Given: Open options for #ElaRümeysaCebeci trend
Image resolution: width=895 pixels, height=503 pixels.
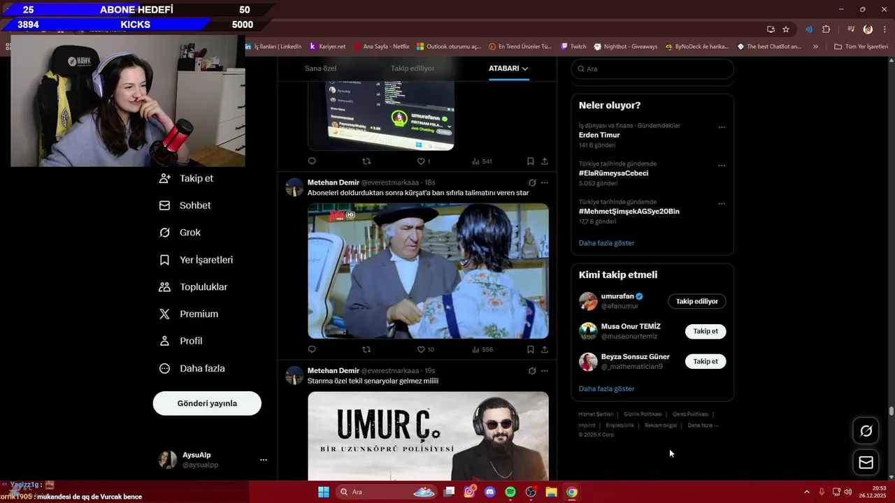Looking at the screenshot, I should coord(722,166).
